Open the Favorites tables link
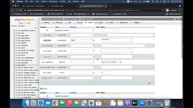Viewport: 193px width, 108px height. 21,26
